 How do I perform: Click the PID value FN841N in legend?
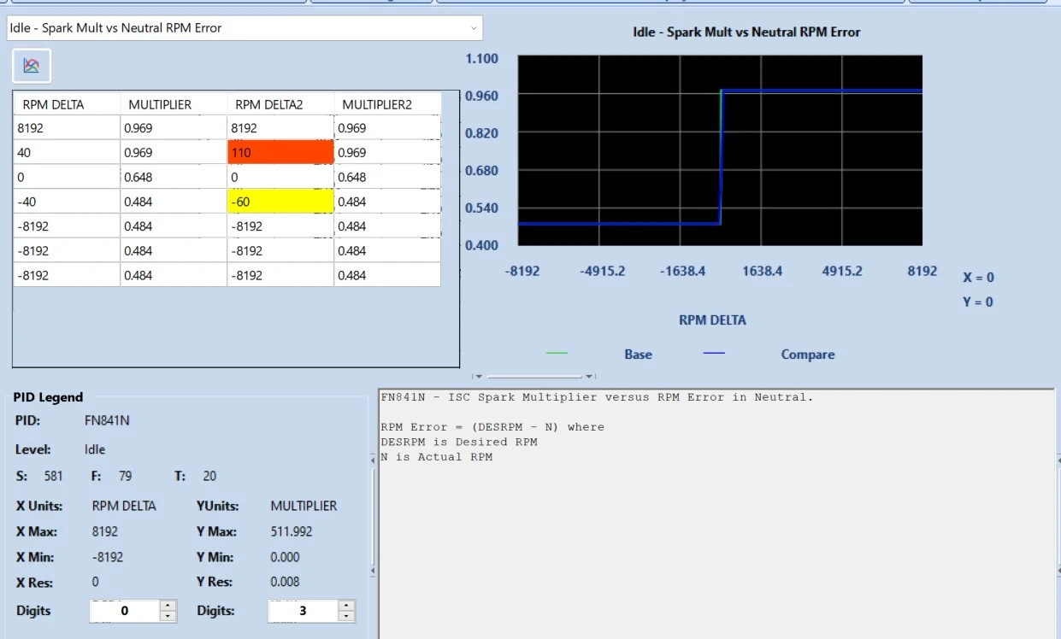[x=107, y=421]
